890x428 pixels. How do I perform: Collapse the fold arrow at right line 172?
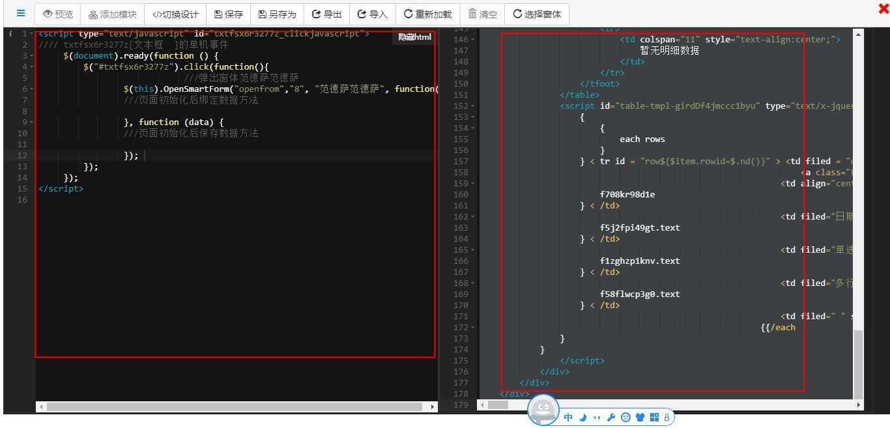click(473, 328)
